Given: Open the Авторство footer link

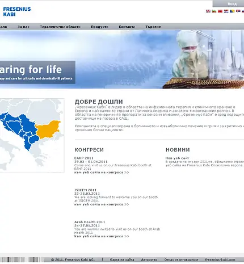Looking at the screenshot, I should pyautogui.click(x=149, y=259).
